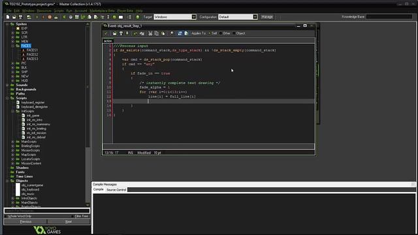Collapse the FACES sprite folder

point(12,46)
